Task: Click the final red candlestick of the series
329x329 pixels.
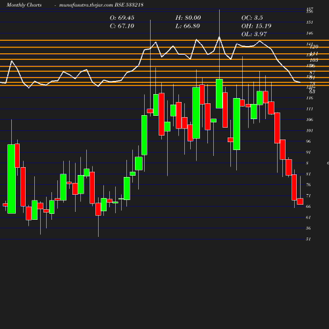Action: pos(300,201)
